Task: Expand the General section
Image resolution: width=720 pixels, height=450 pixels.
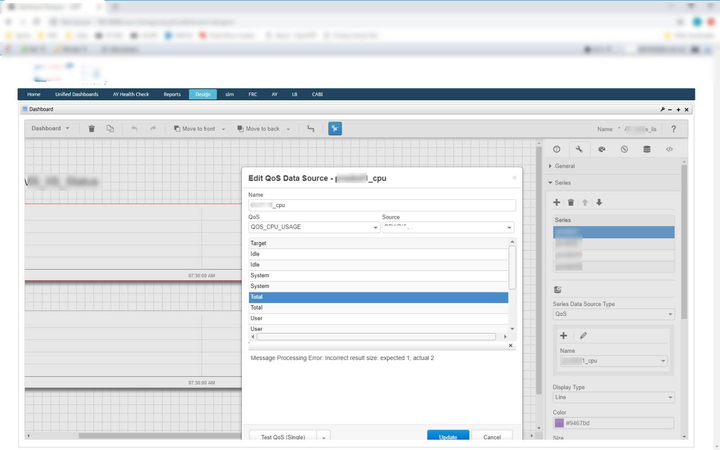Action: [x=564, y=166]
